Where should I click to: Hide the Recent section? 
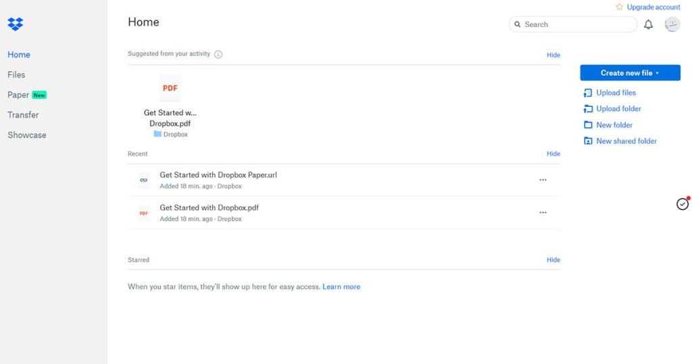(x=553, y=154)
